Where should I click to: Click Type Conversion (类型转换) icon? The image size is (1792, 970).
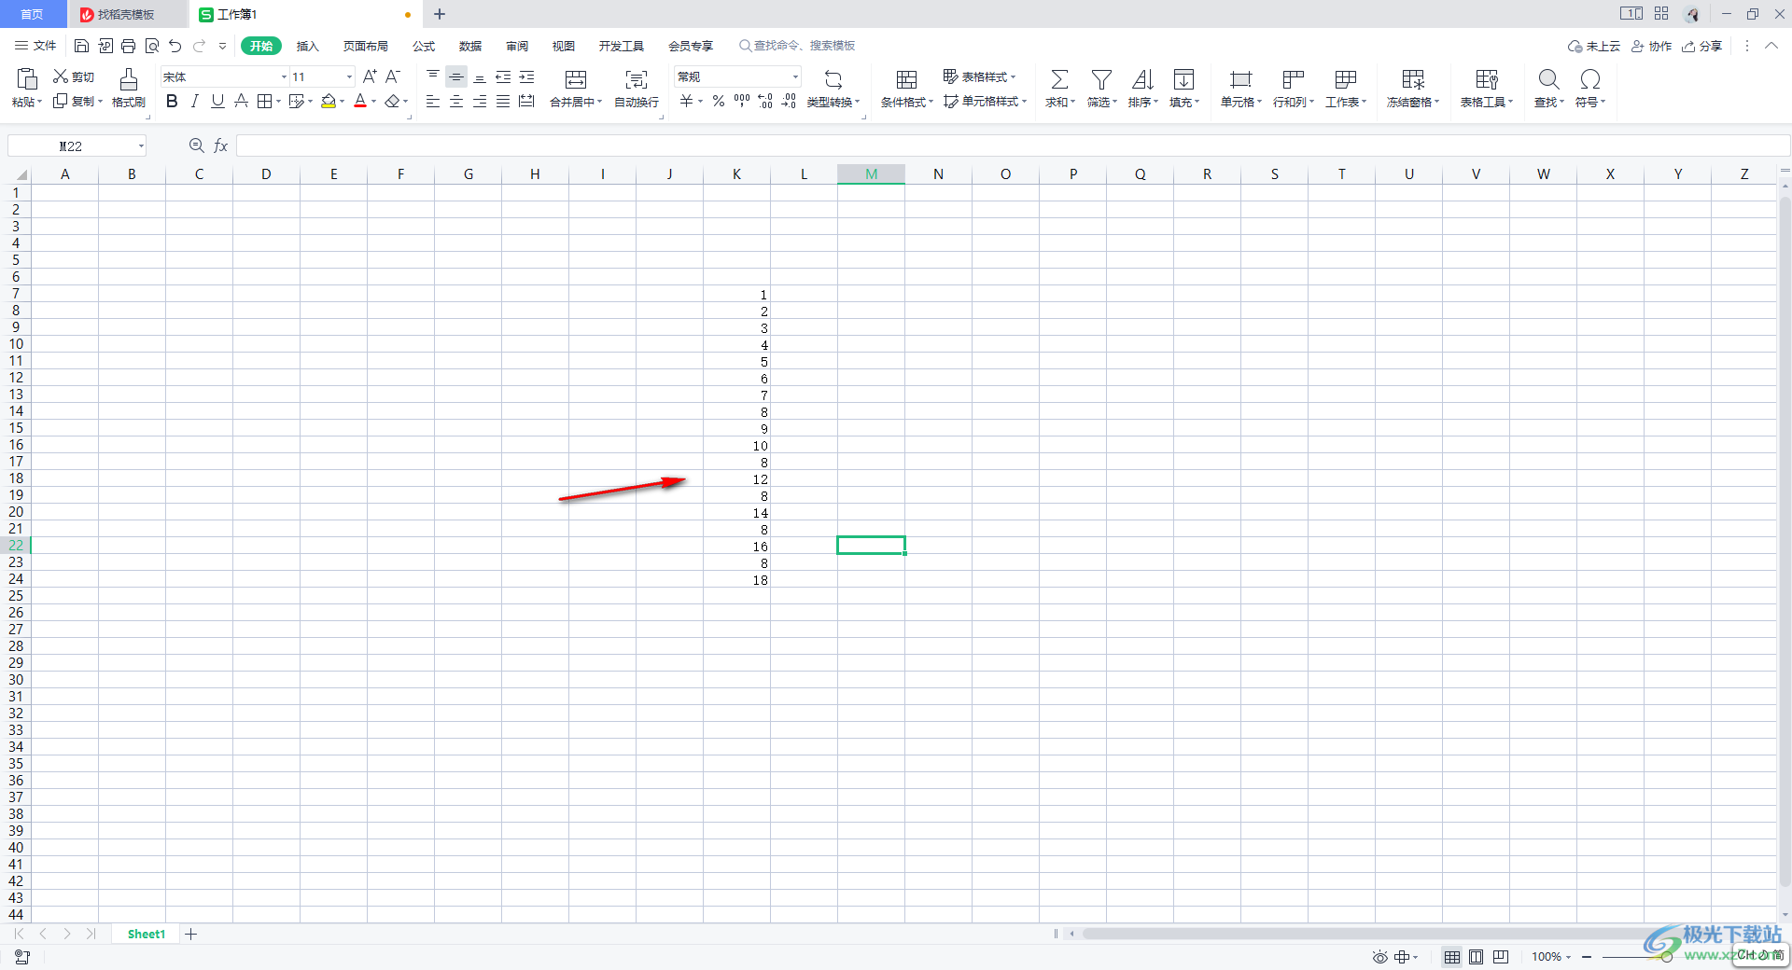[833, 79]
